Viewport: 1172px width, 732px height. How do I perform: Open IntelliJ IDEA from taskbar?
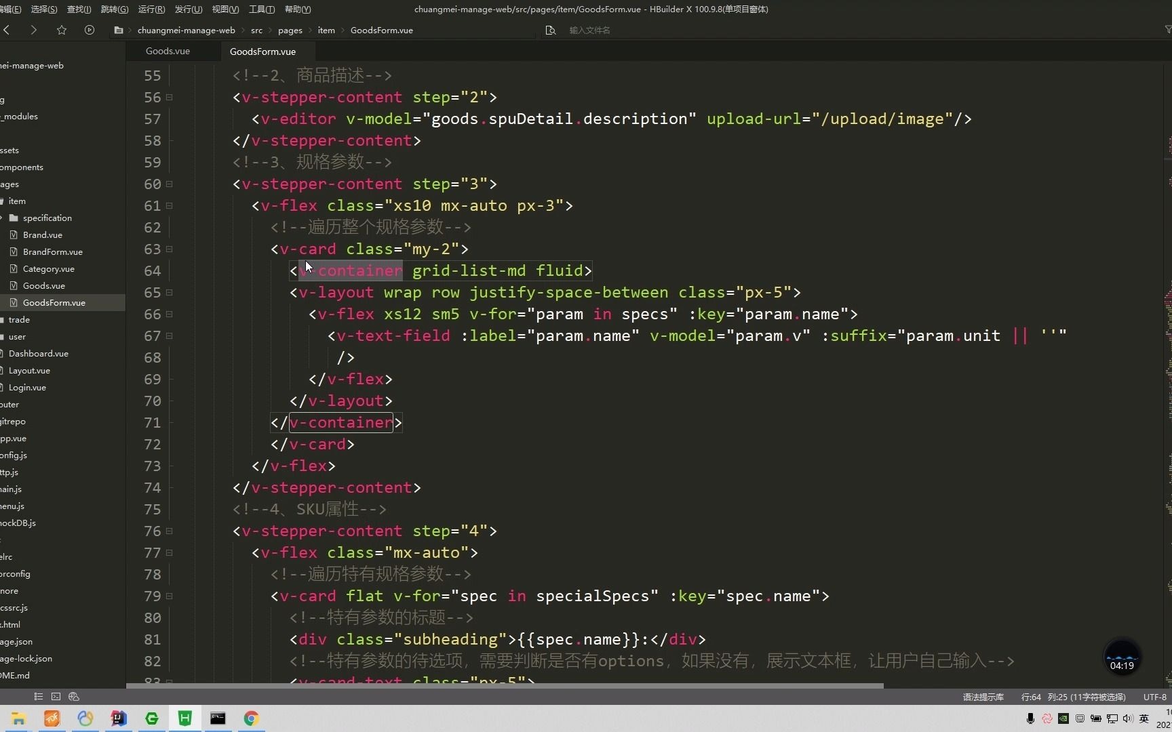tap(118, 718)
